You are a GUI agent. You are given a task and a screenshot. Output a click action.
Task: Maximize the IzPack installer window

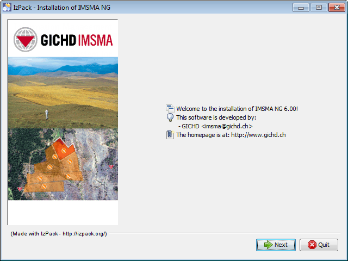(319, 8)
